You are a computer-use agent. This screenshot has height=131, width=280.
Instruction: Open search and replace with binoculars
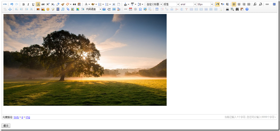point(237,9)
